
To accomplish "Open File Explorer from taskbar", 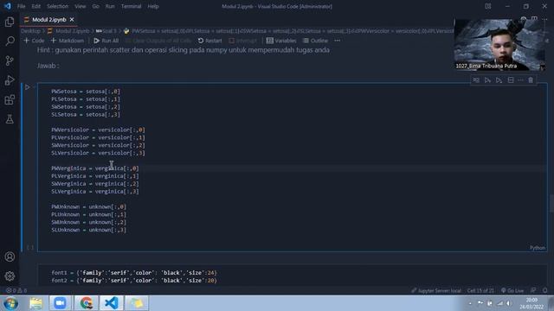I will click(x=35, y=303).
